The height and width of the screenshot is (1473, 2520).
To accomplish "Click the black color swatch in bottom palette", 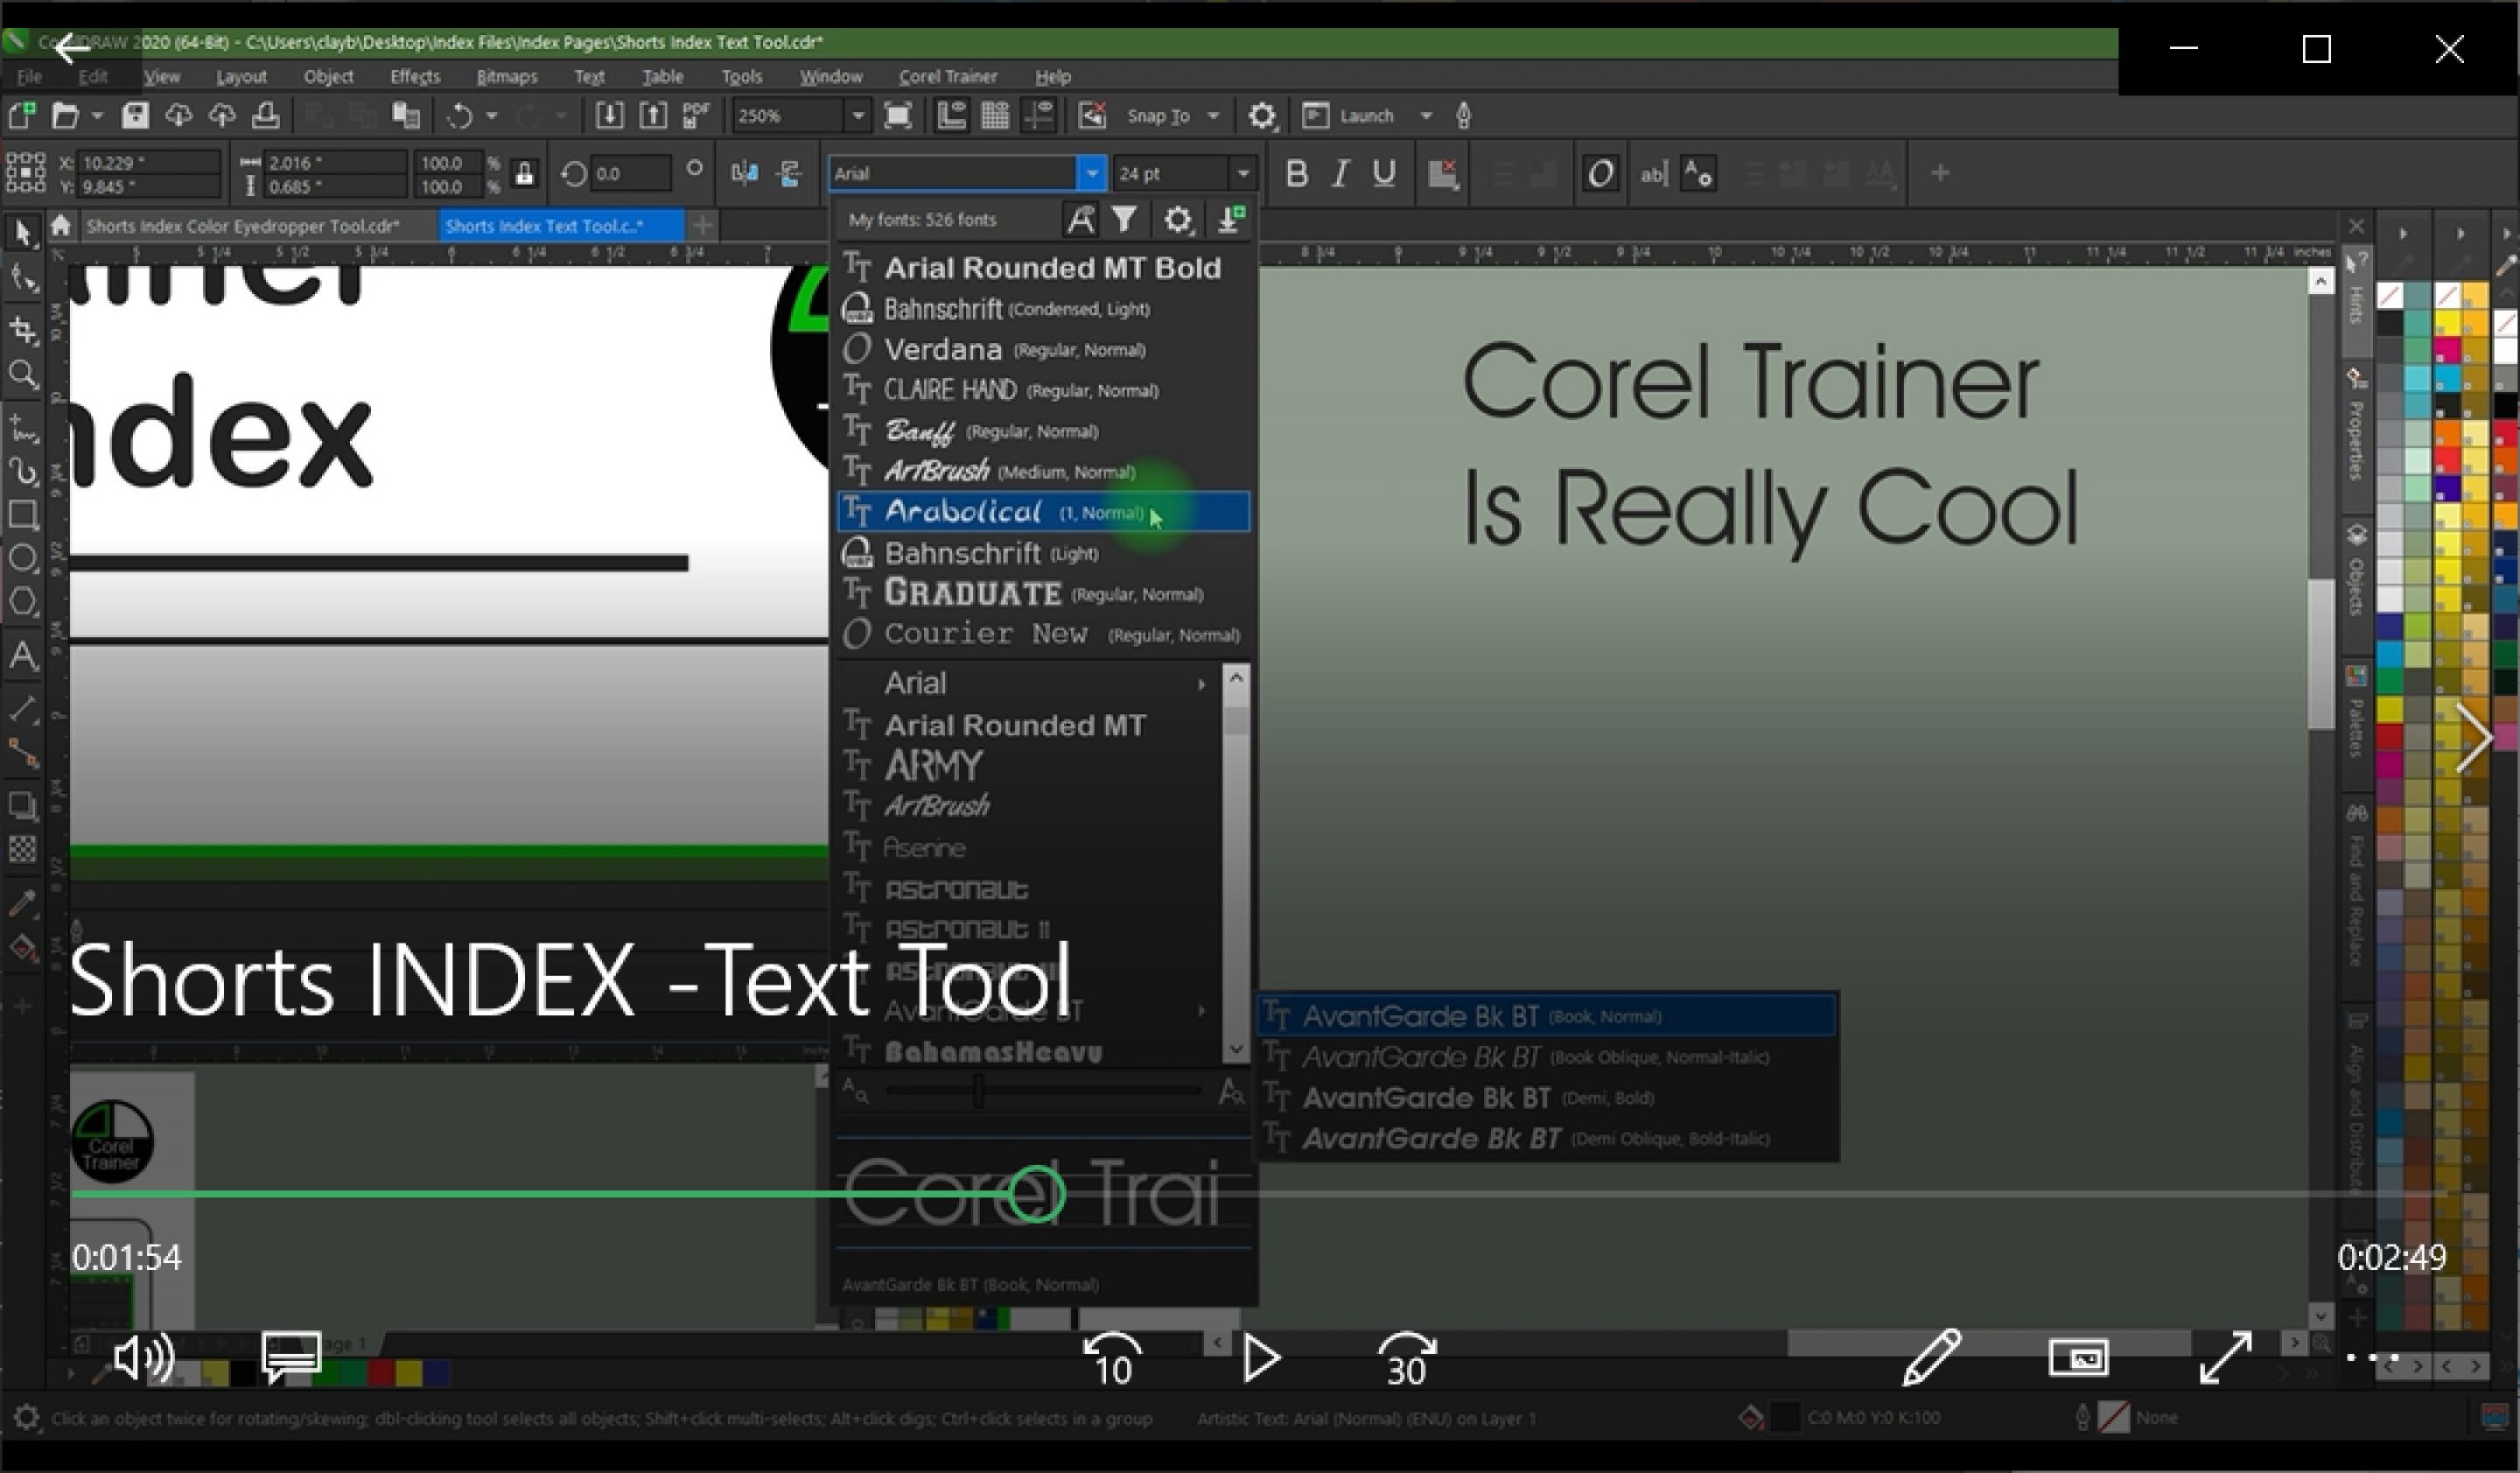I will (x=243, y=1373).
